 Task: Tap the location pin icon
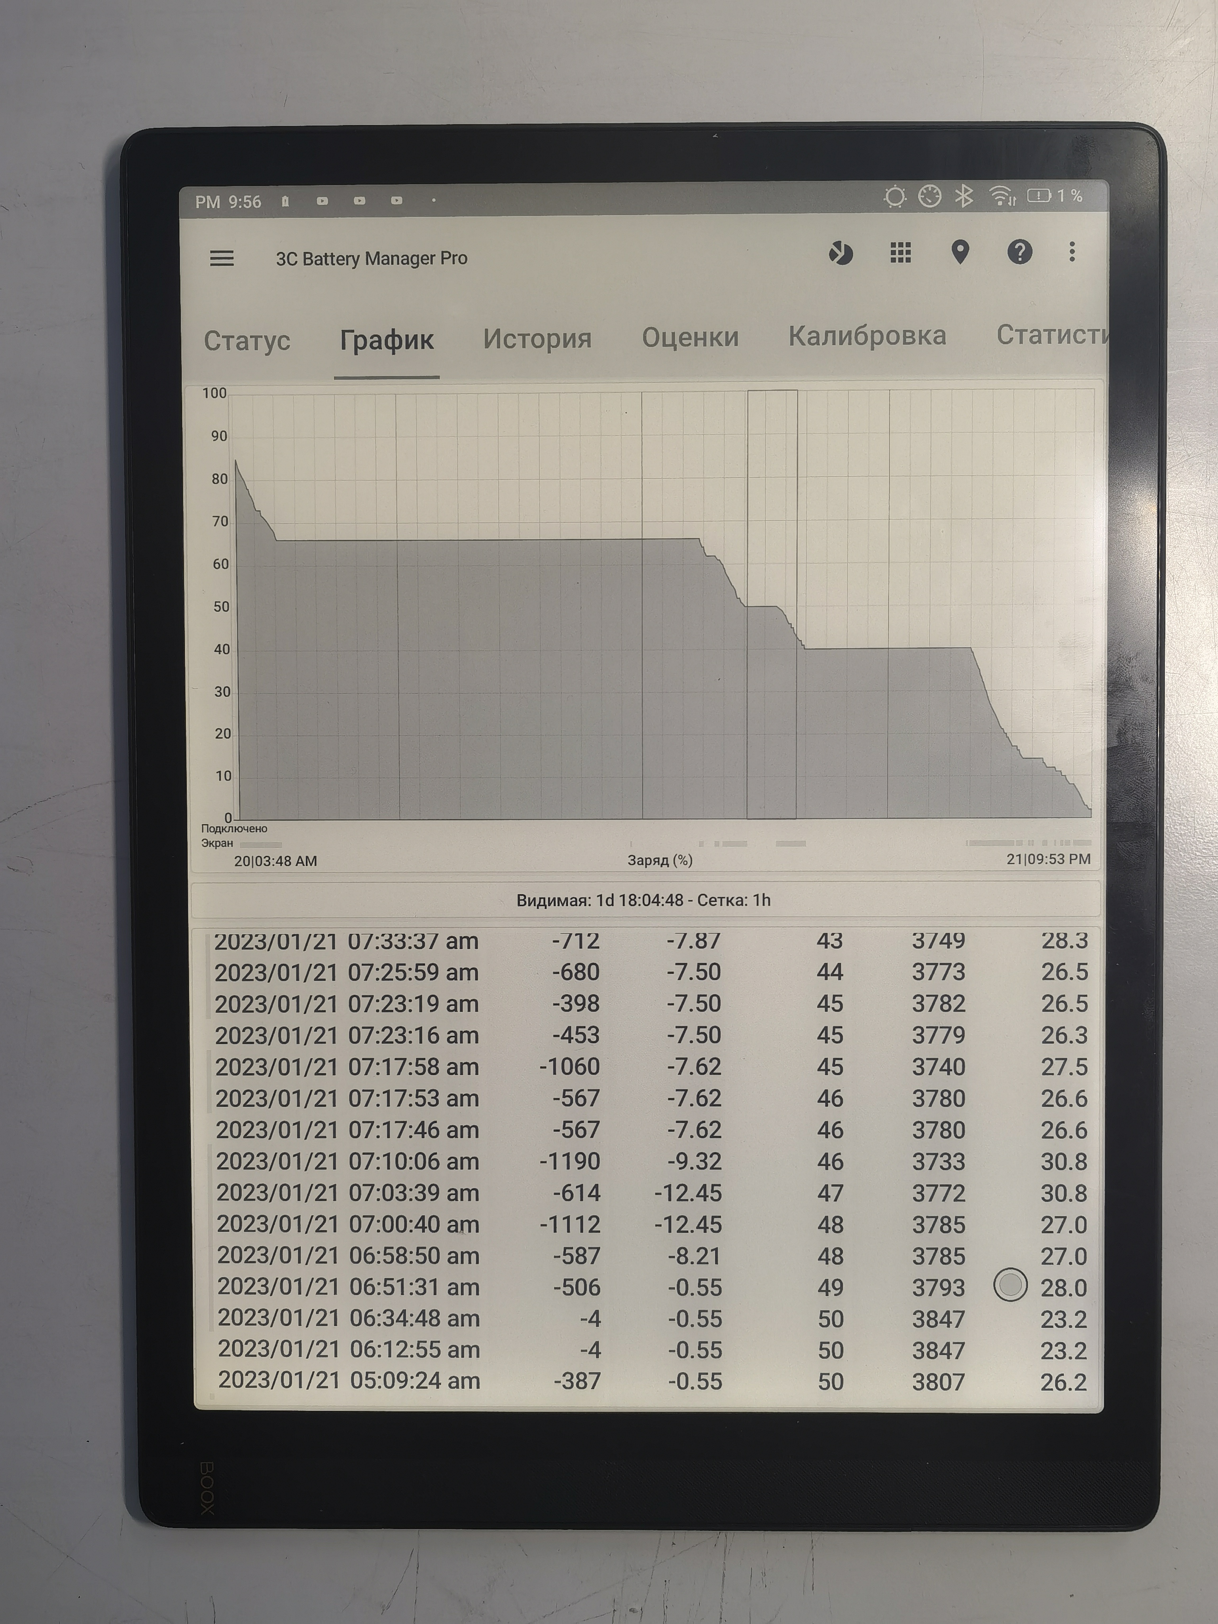959,252
